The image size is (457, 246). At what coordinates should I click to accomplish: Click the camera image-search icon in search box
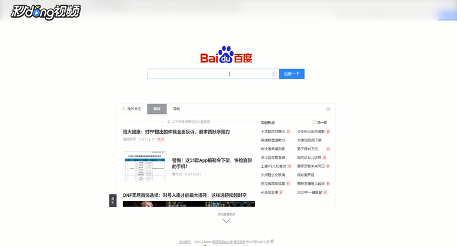(274, 74)
